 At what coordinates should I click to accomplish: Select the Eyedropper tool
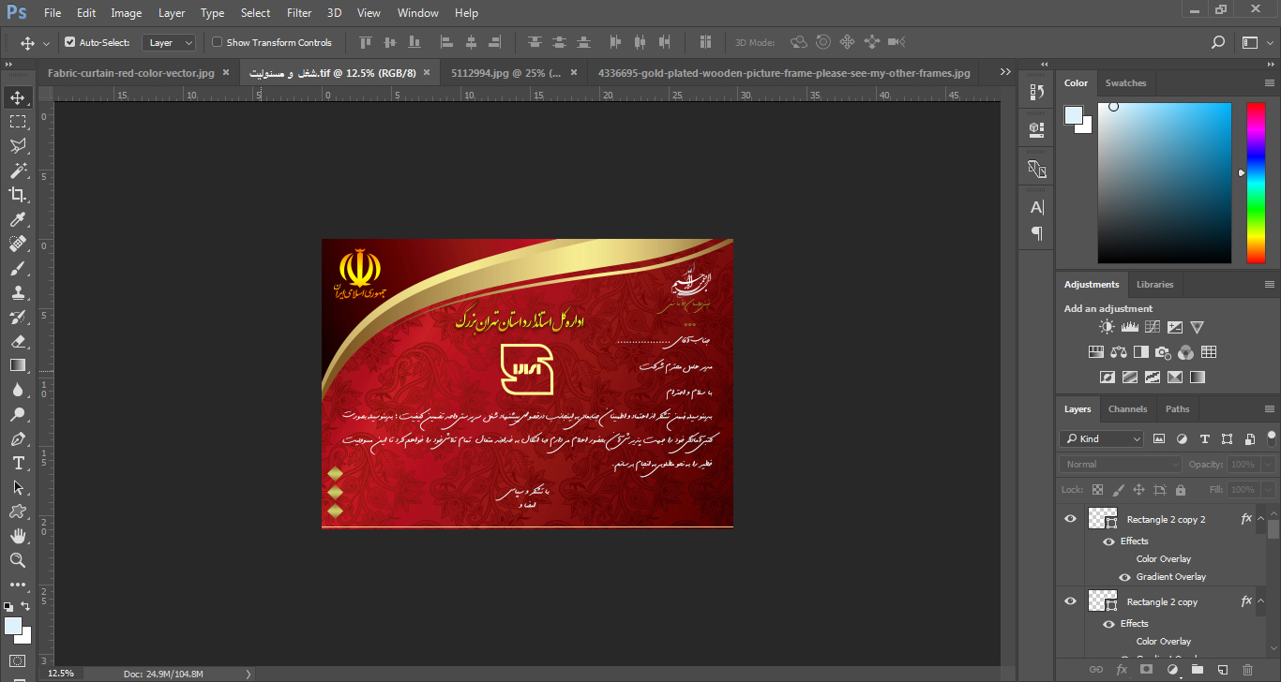click(18, 220)
